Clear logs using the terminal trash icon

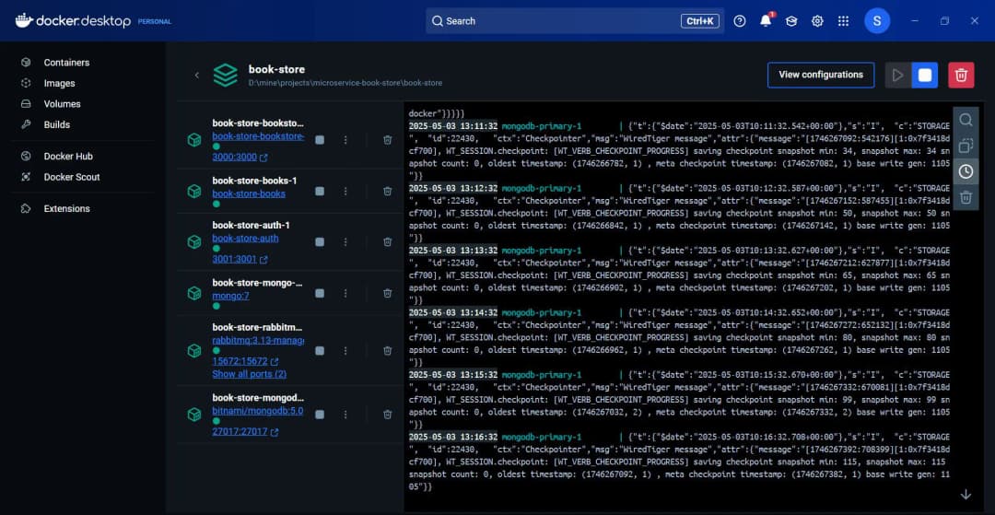point(966,197)
